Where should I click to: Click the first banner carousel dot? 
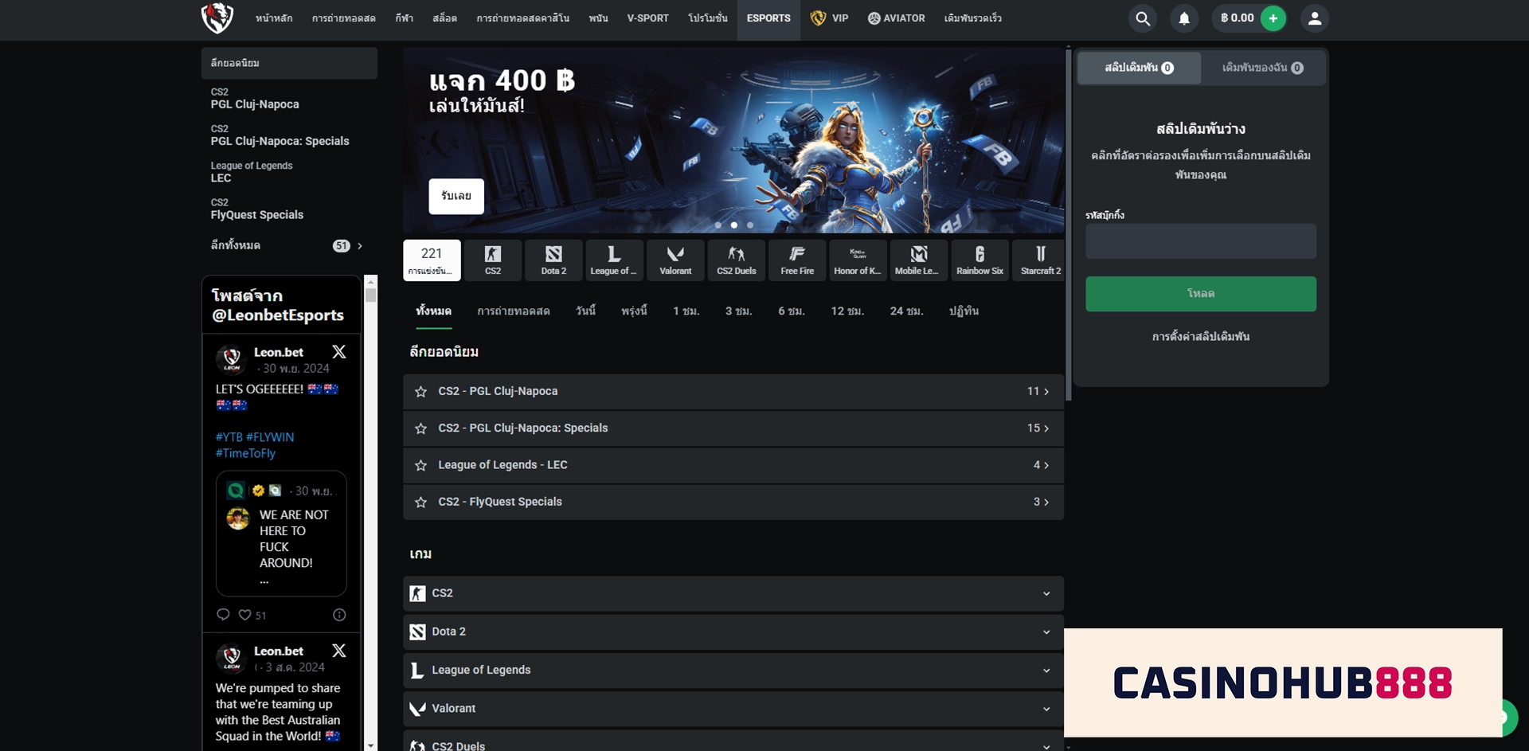point(718,225)
